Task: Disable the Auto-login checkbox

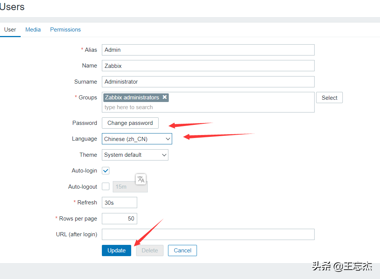Action: (106, 171)
